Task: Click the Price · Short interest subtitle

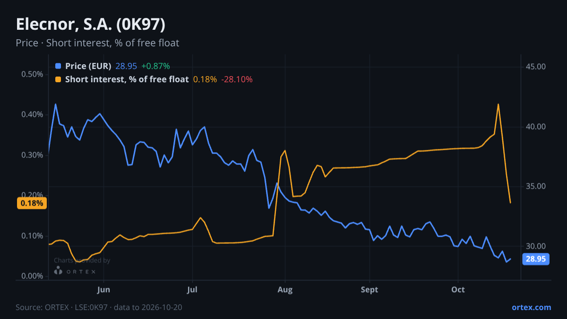Action: tap(97, 43)
